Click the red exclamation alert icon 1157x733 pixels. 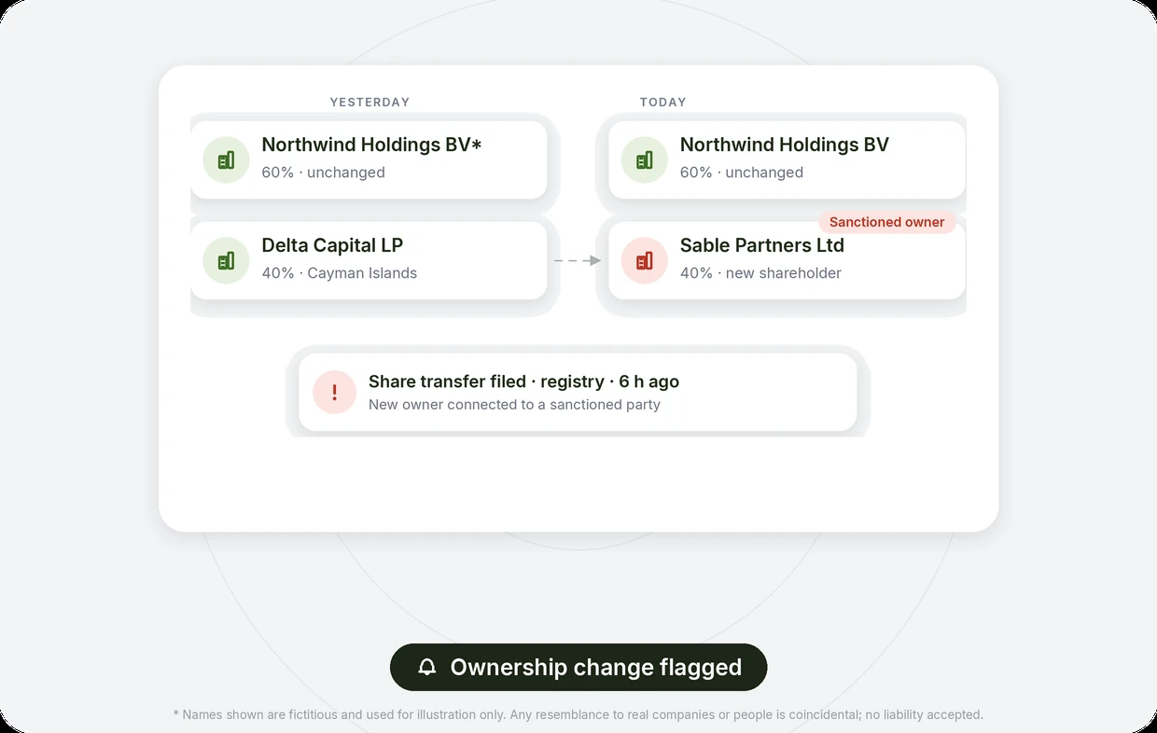pyautogui.click(x=334, y=393)
